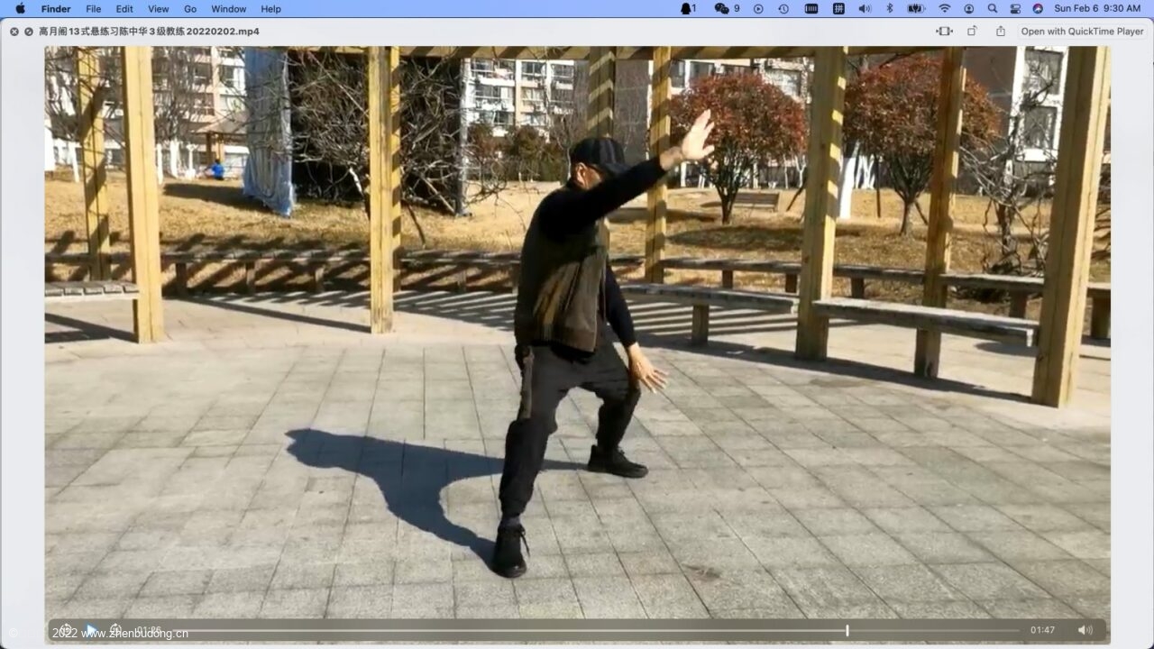1154x649 pixels.
Task: Toggle the Wi-Fi menu bar icon
Action: [944, 9]
